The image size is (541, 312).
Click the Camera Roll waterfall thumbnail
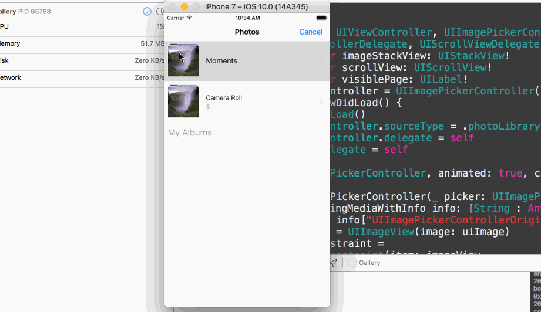click(183, 101)
